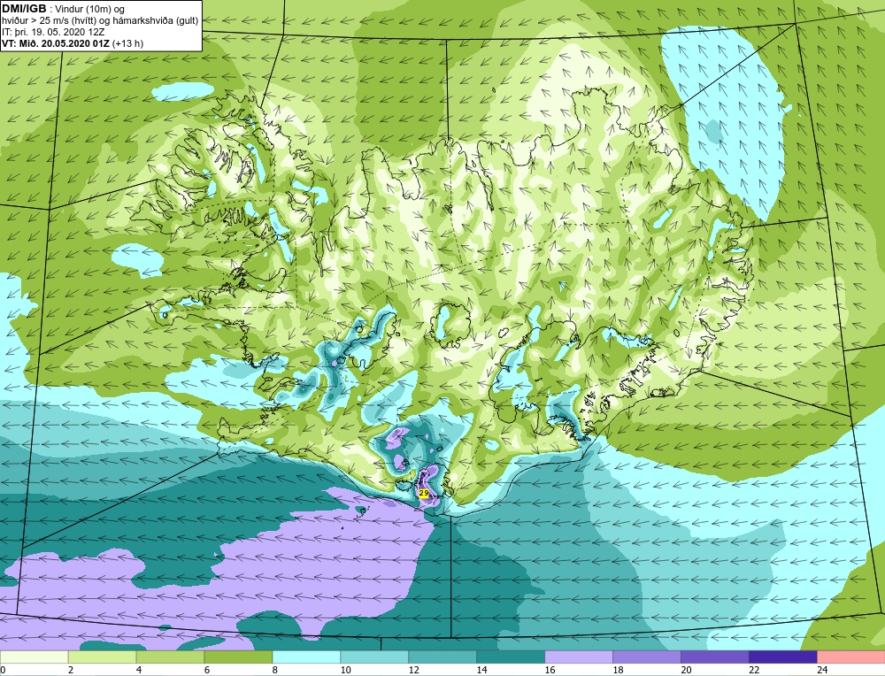Screen dimensions: 885x676
Task: Click the 8–10 m/s pale cyan legend swatch
Action: tap(306, 657)
